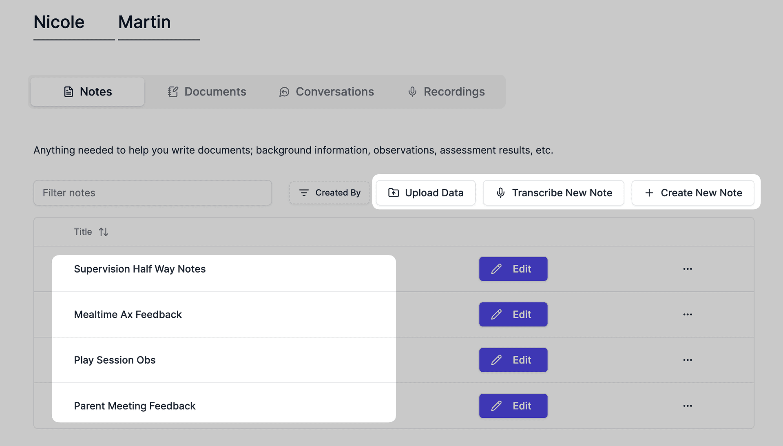Click the microphone icon on Transcribe New Note
This screenshot has height=446, width=783.
(501, 192)
